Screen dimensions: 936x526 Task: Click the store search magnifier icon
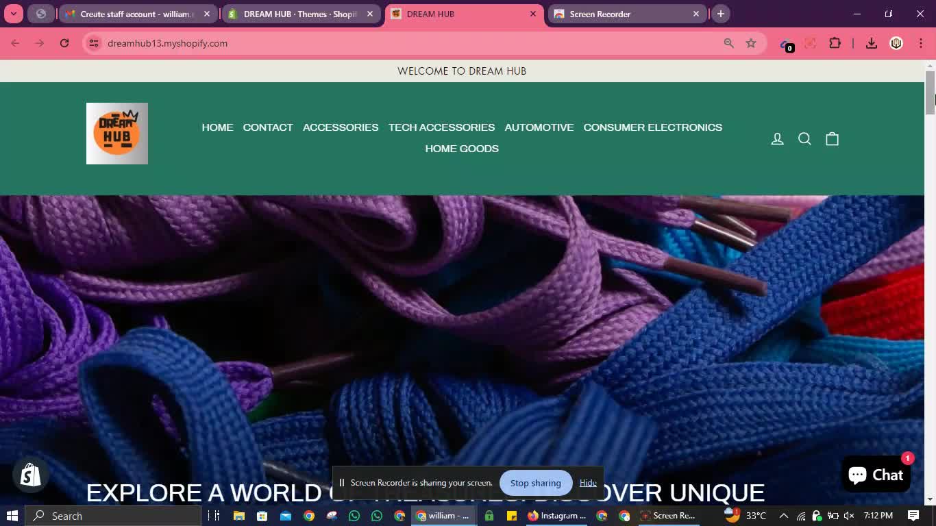coord(804,139)
